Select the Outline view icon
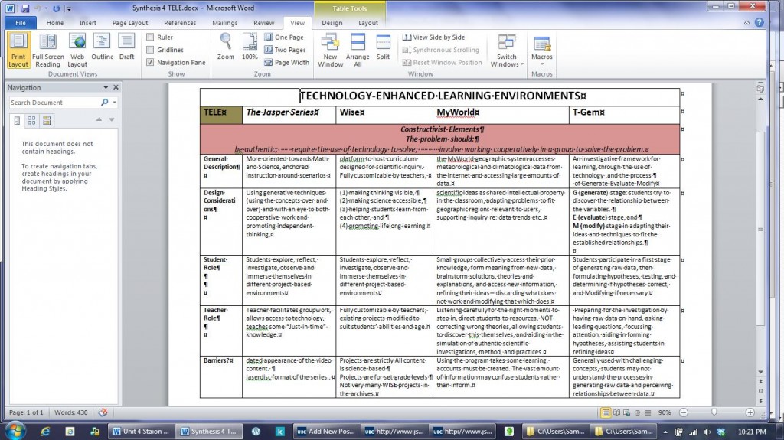This screenshot has width=784, height=440. tap(102, 47)
